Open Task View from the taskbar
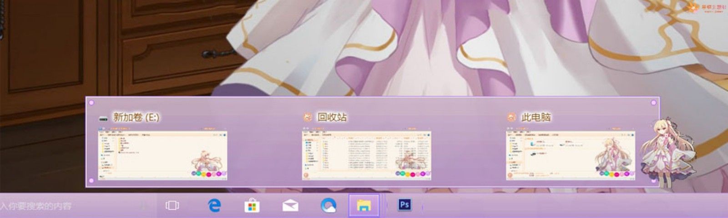This screenshot has width=728, height=218. click(172, 206)
